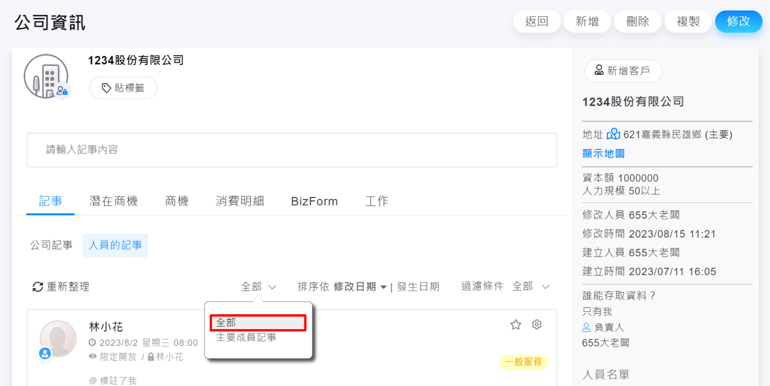Switch sort to 發生日期
The height and width of the screenshot is (386, 770).
click(x=418, y=287)
